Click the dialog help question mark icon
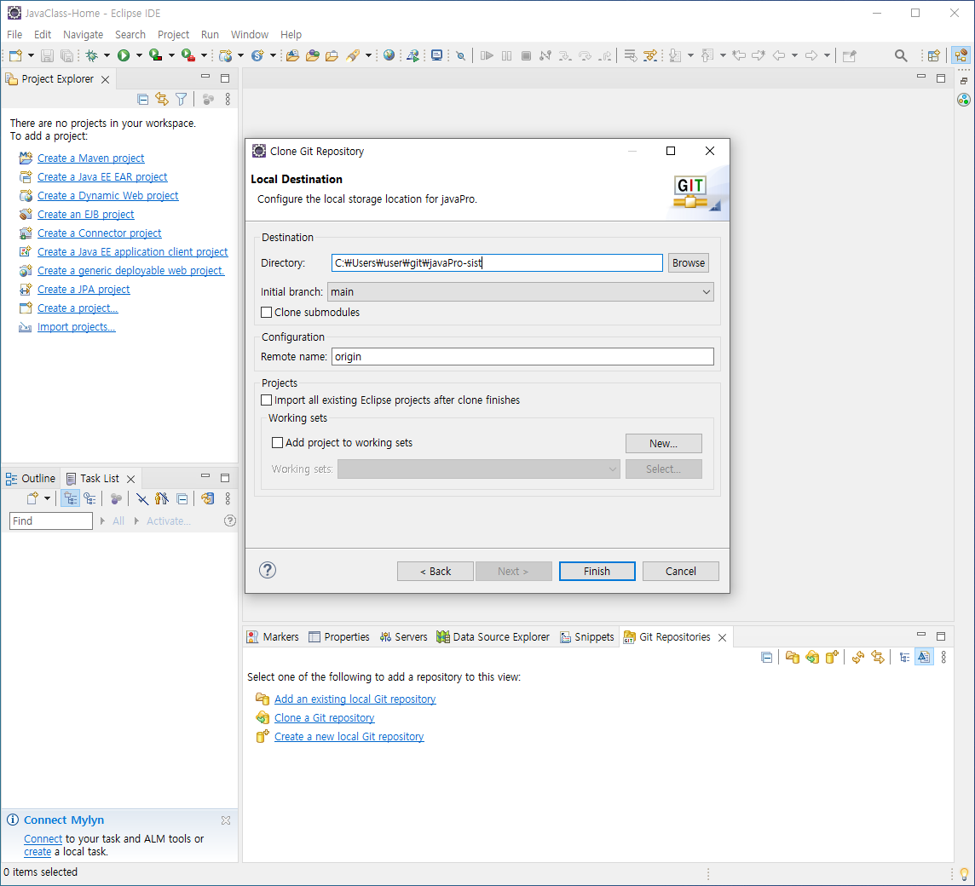This screenshot has width=975, height=886. 268,570
